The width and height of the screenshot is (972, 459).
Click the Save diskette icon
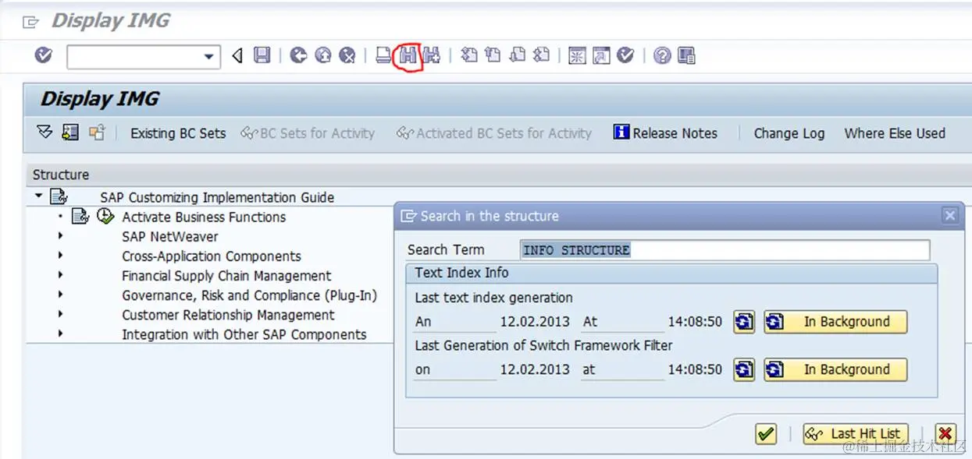click(x=262, y=55)
